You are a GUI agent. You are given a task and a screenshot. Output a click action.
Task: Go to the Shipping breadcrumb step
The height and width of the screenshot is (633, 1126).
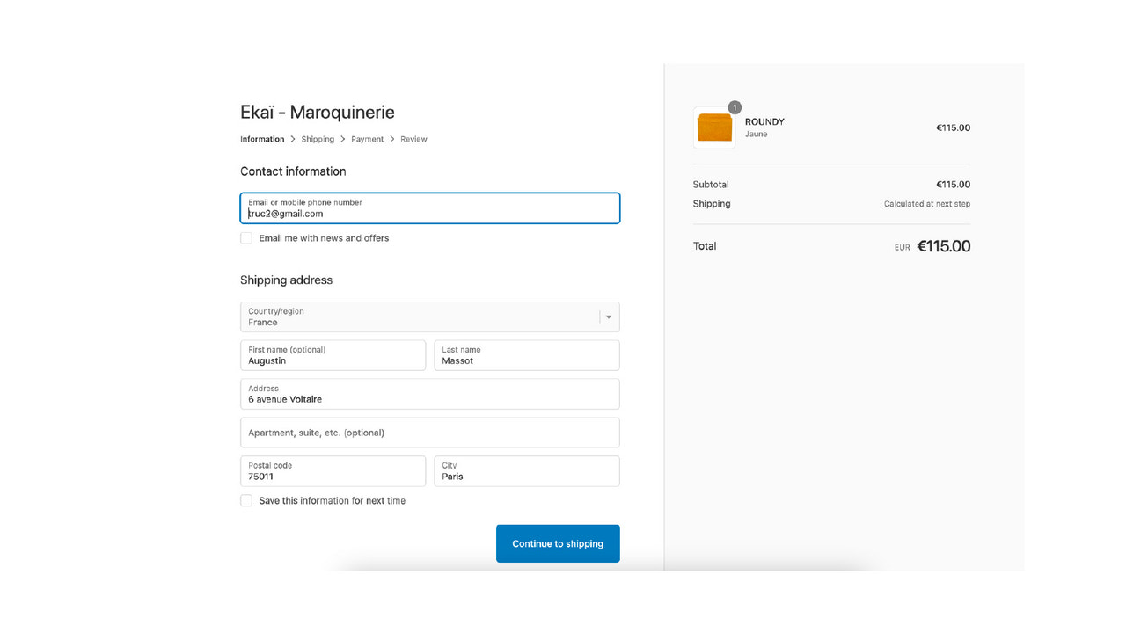318,139
